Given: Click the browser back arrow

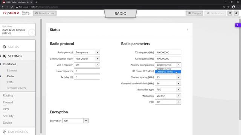Looking at the screenshot, I should pos(3,7).
